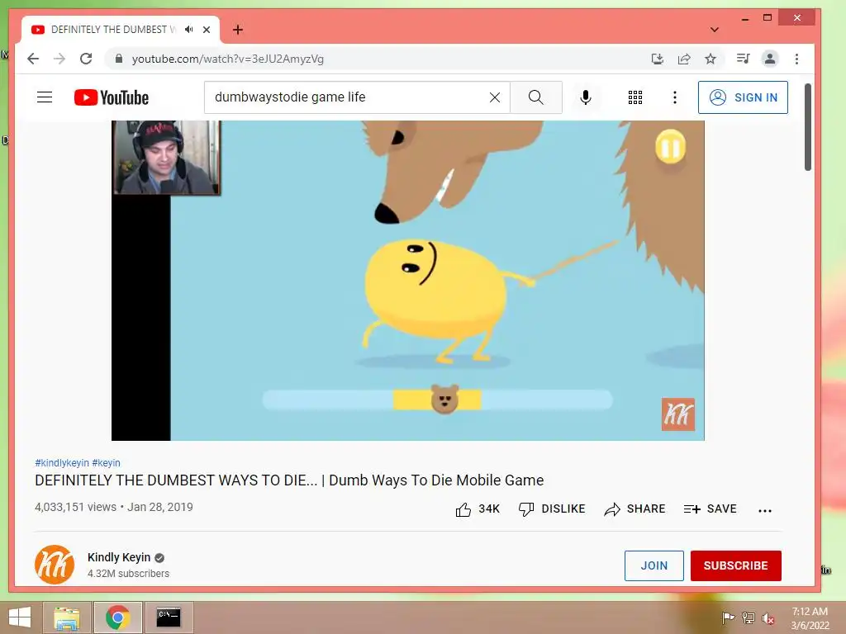Expand tab search chevron in title bar

tap(715, 30)
